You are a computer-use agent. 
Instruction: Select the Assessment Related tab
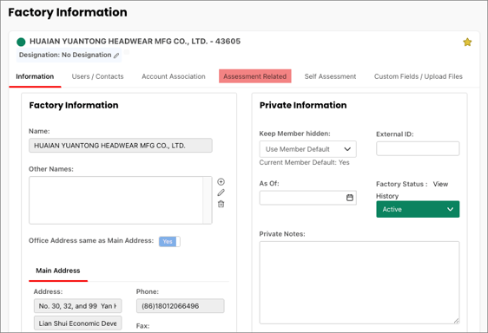pos(255,76)
